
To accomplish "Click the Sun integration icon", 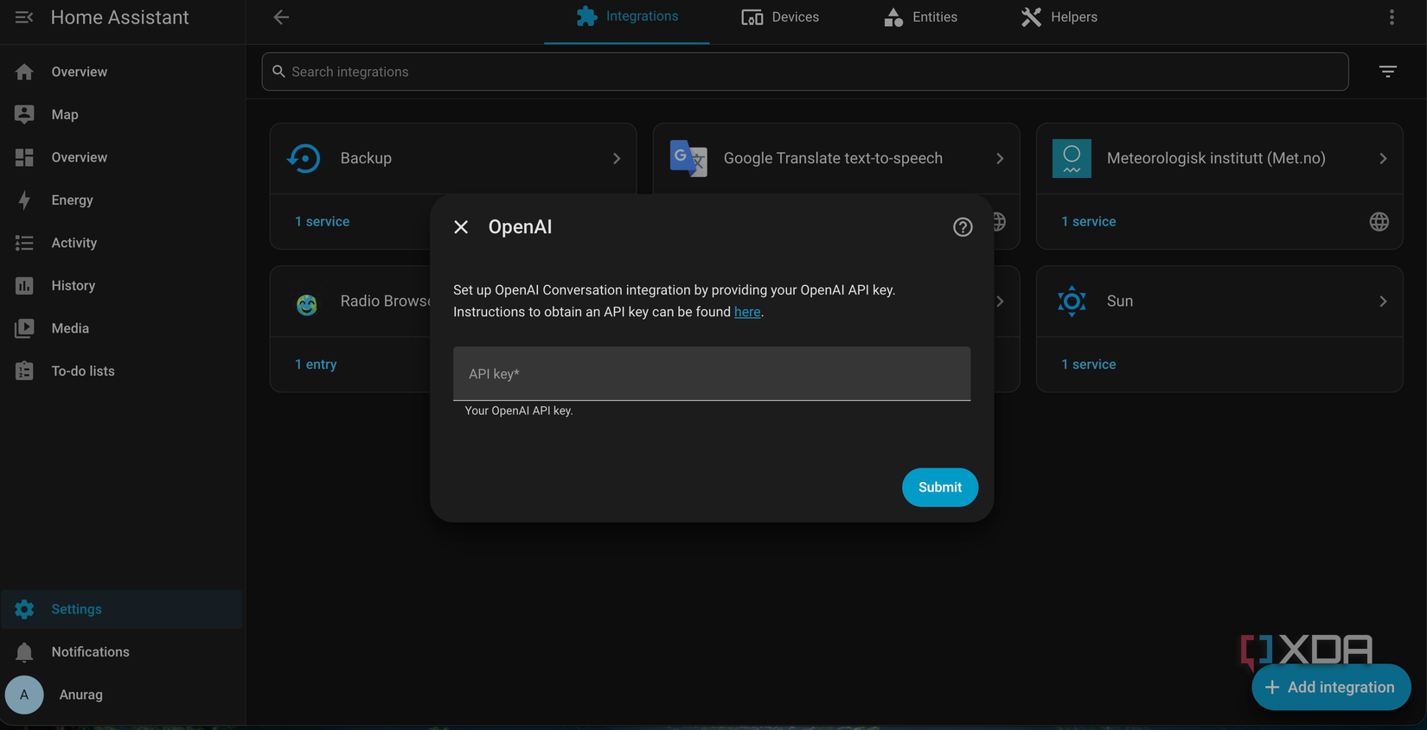I will tap(1072, 302).
